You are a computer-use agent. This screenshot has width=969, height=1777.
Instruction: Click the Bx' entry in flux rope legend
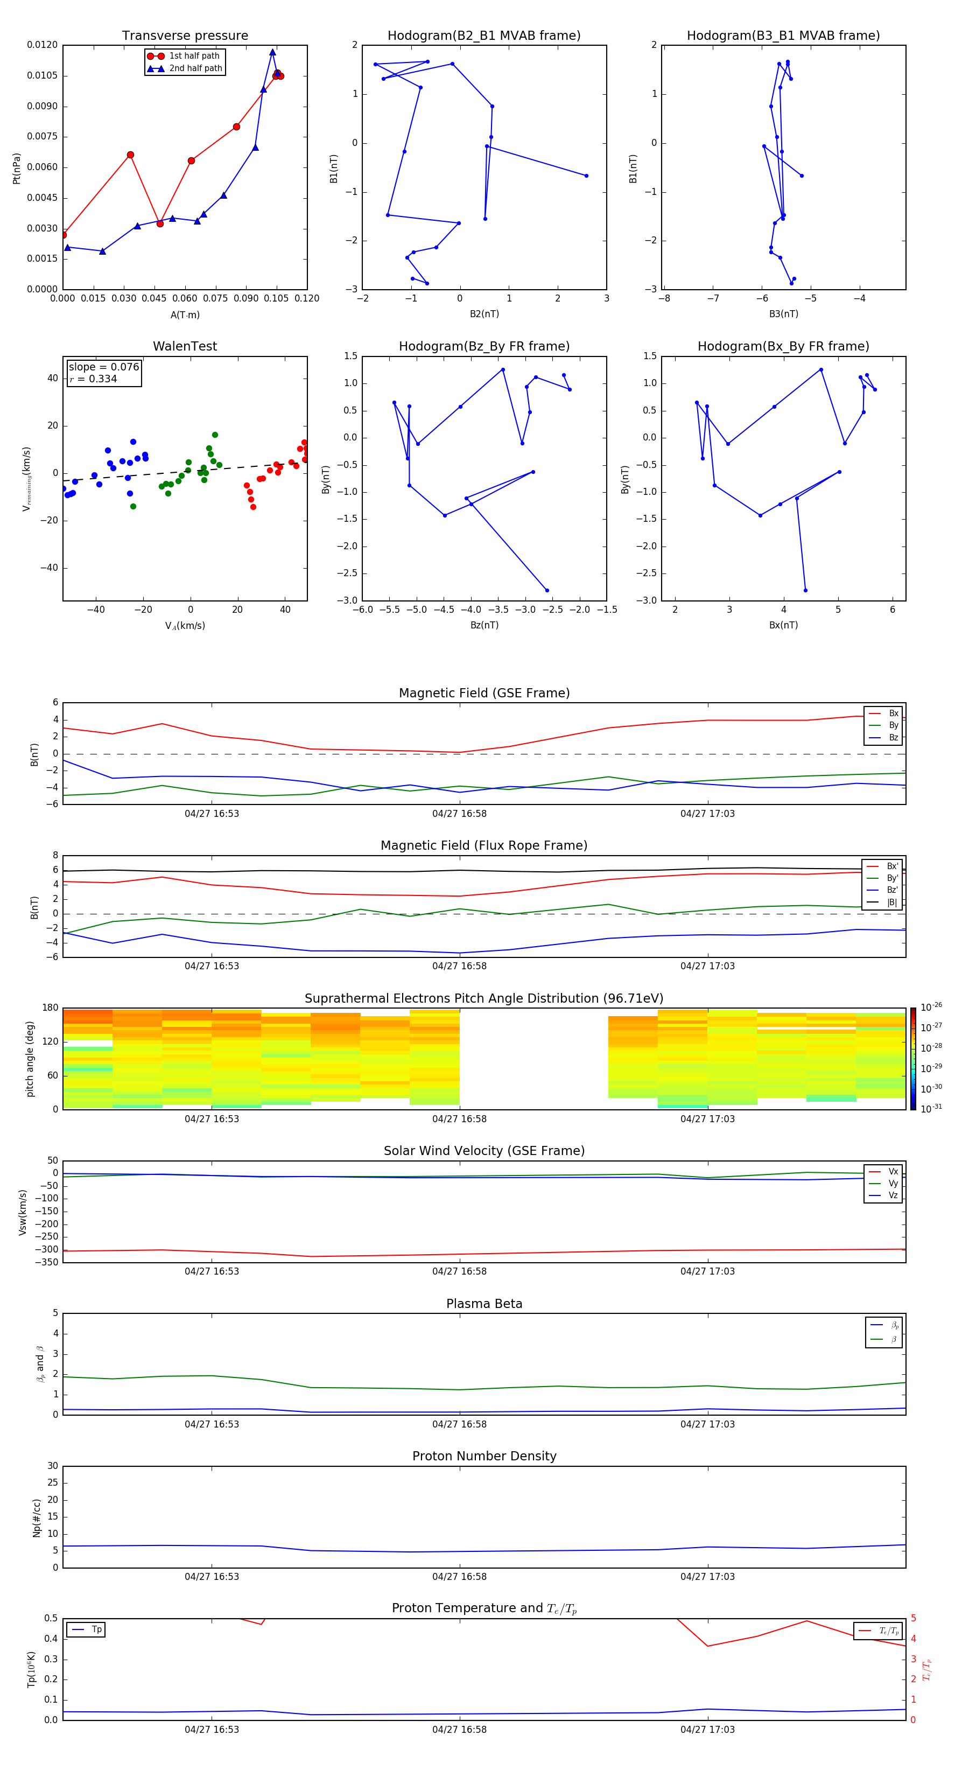pyautogui.click(x=882, y=866)
